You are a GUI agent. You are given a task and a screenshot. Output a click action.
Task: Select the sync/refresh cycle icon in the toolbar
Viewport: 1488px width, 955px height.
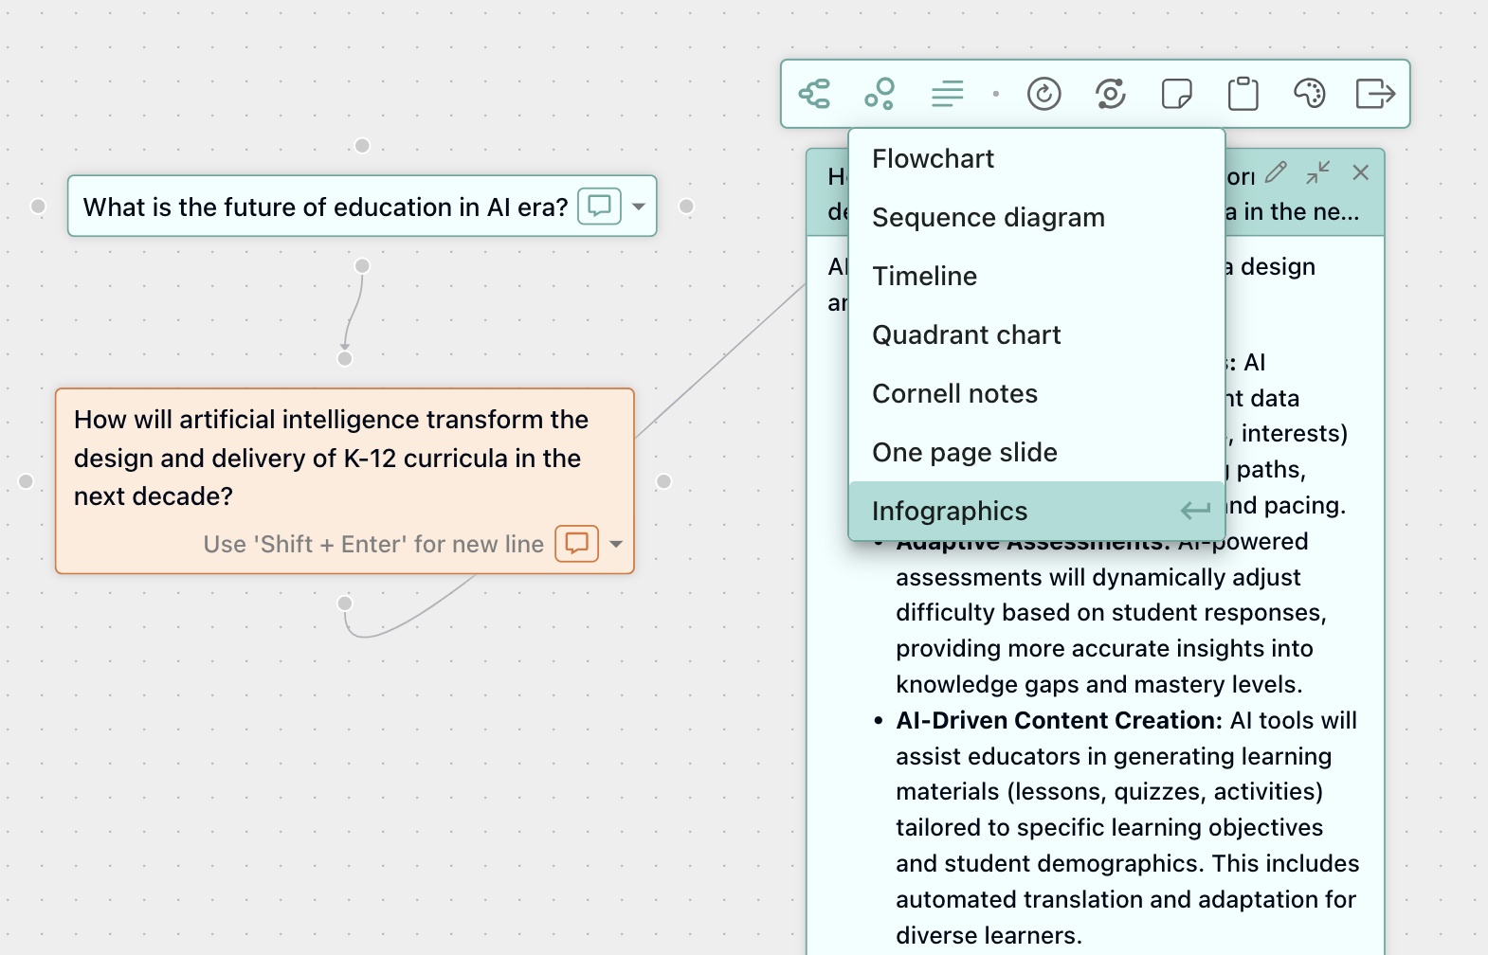tap(1110, 94)
